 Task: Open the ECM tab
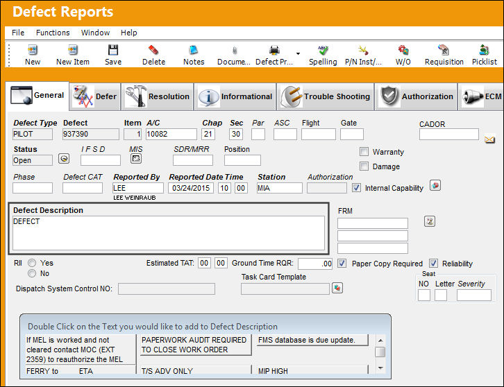tap(481, 96)
